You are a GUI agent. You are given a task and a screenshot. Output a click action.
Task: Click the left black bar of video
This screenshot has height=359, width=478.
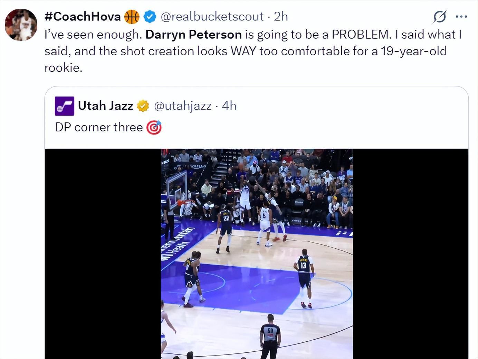pyautogui.click(x=103, y=254)
